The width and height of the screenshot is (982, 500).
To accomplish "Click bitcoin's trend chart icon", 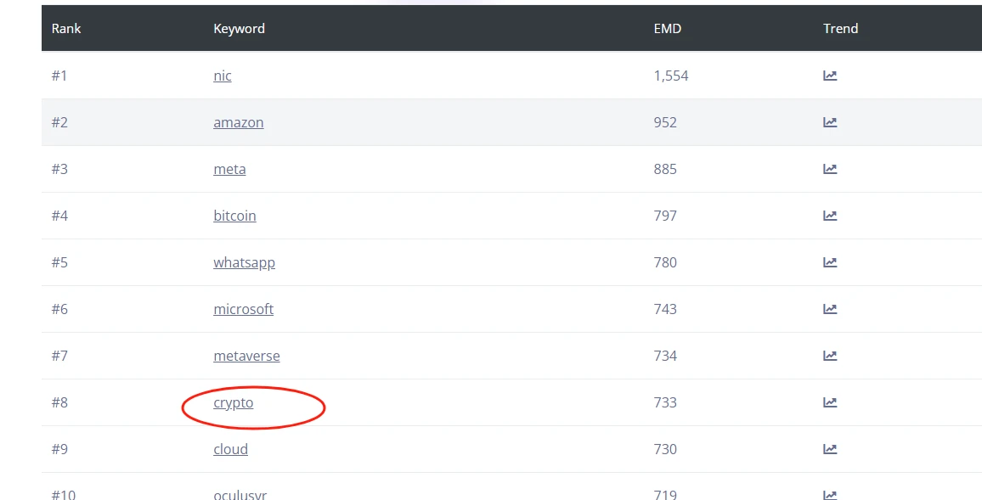I will (x=830, y=216).
